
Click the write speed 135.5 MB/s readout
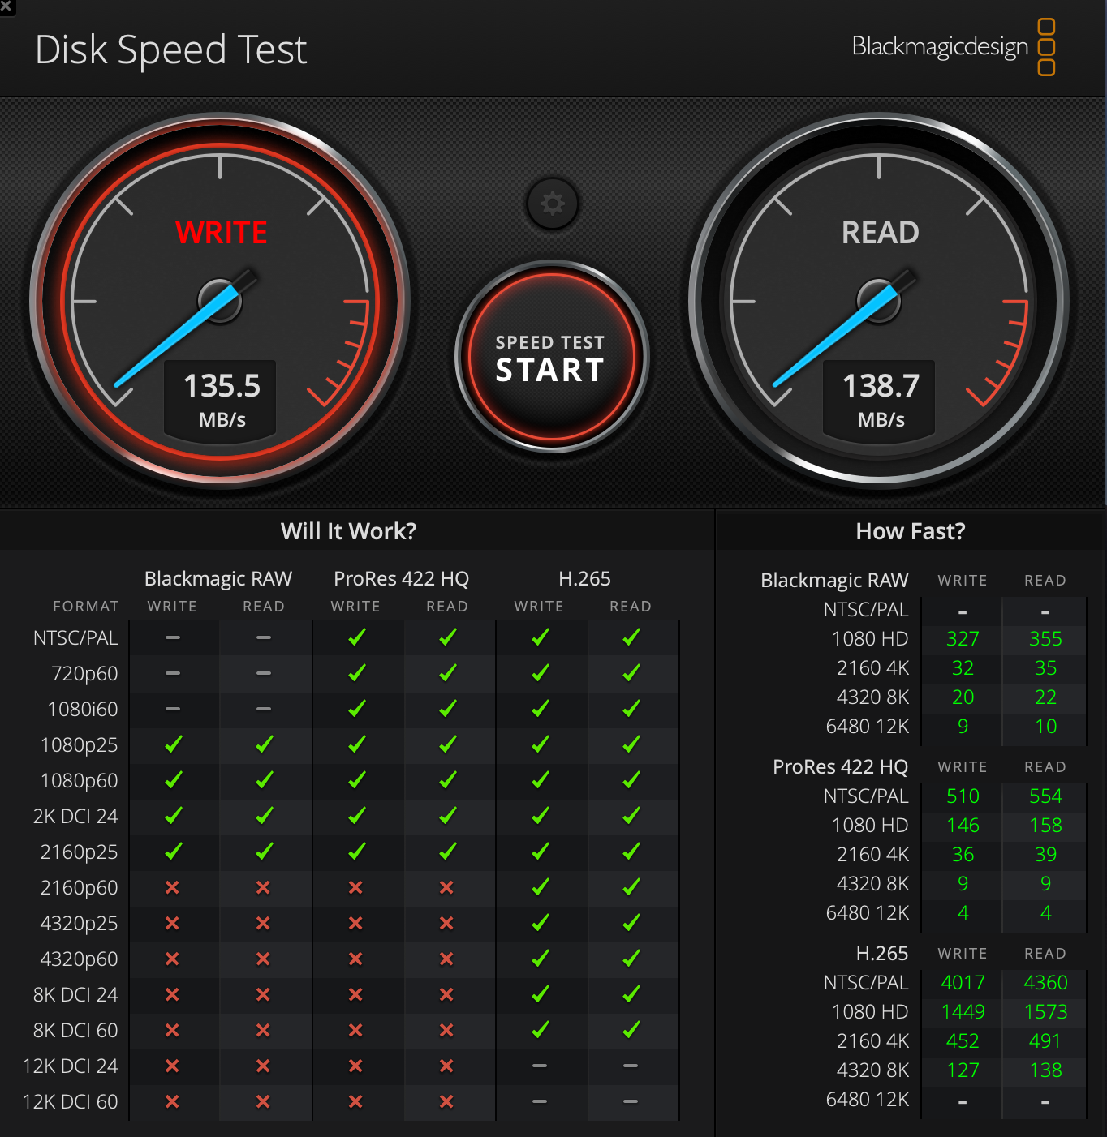(221, 399)
